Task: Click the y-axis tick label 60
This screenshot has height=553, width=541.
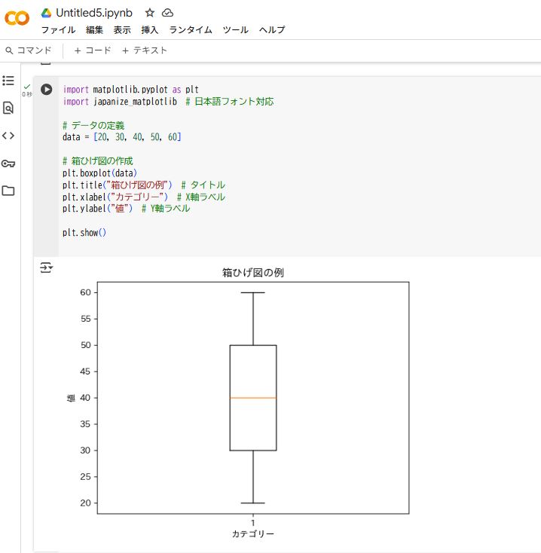Action: [x=85, y=292]
